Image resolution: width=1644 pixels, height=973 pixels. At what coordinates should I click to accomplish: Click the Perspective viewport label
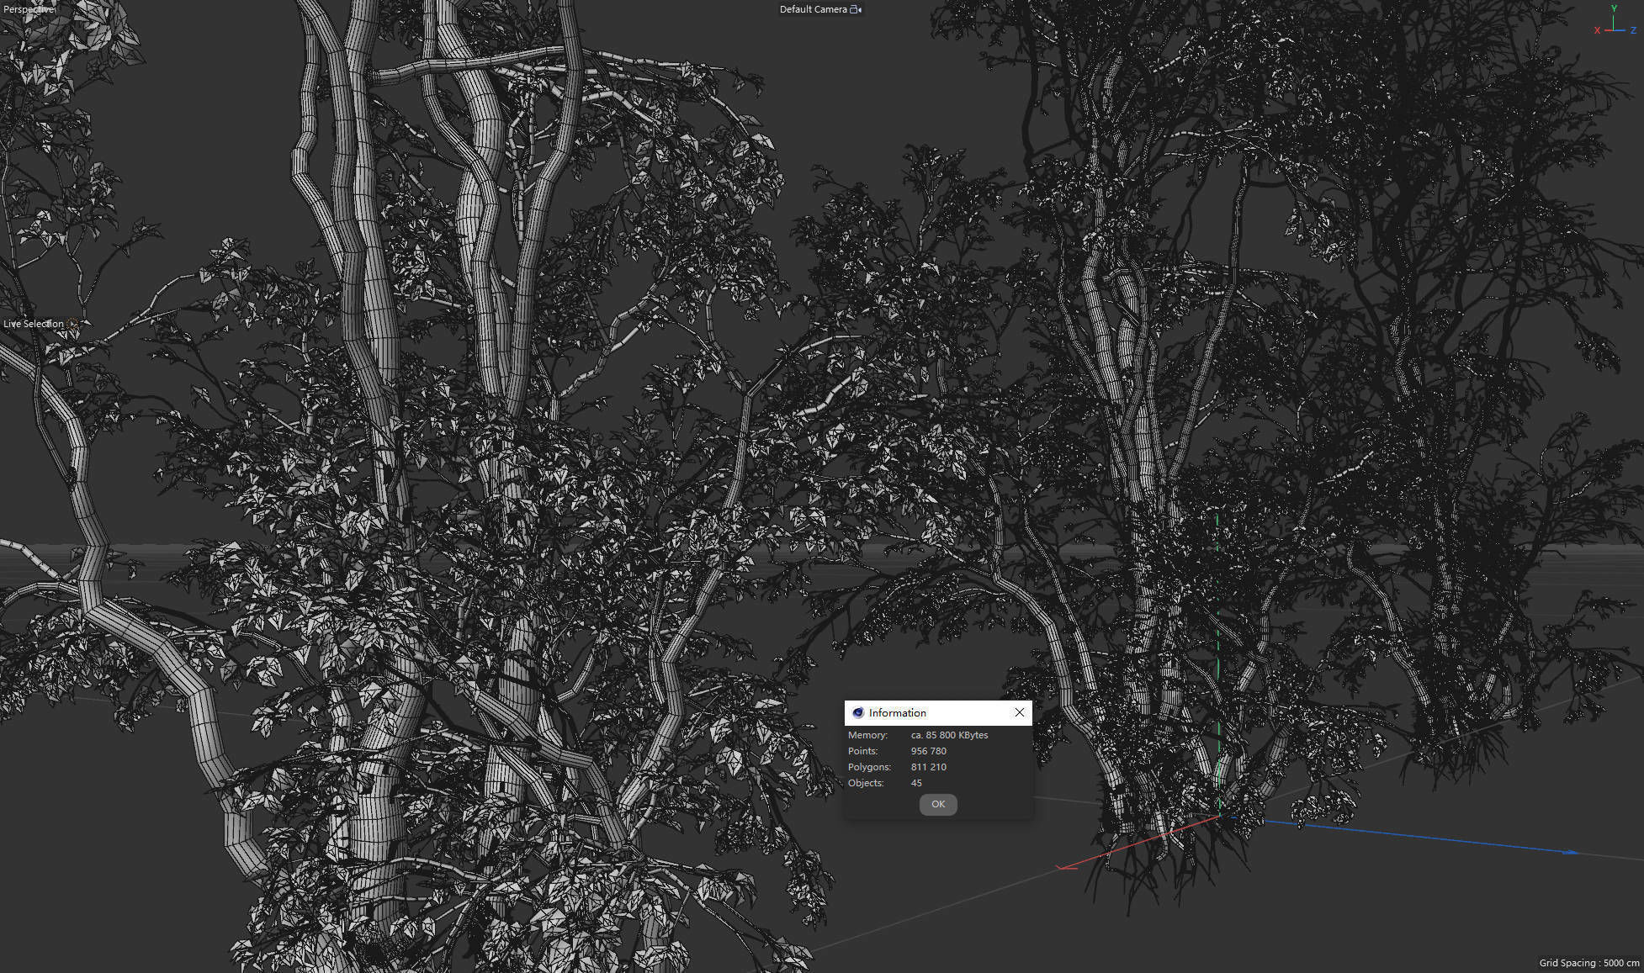29,9
